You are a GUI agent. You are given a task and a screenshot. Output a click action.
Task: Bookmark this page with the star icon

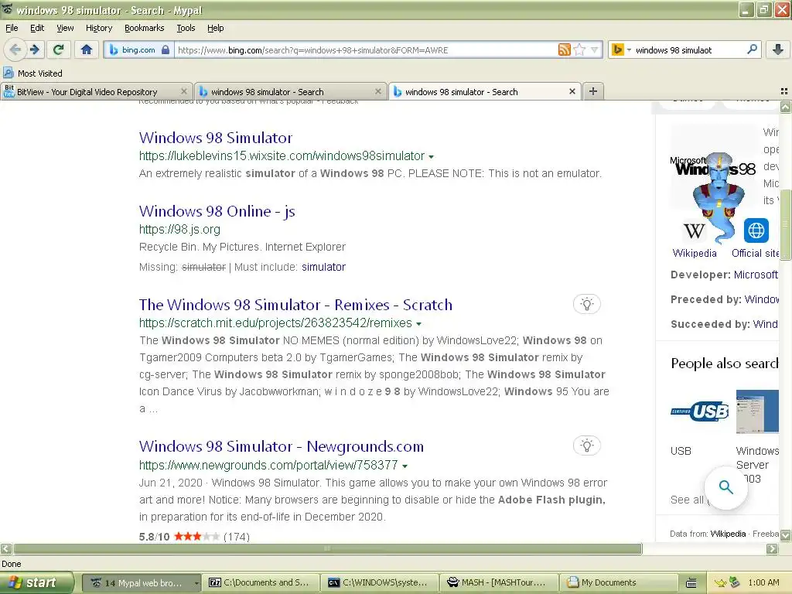click(580, 49)
